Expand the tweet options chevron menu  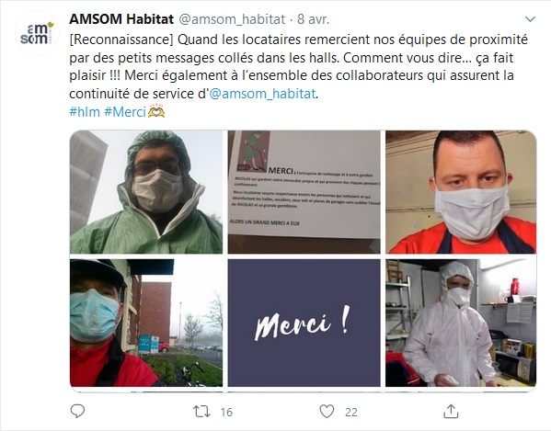pos(530,19)
